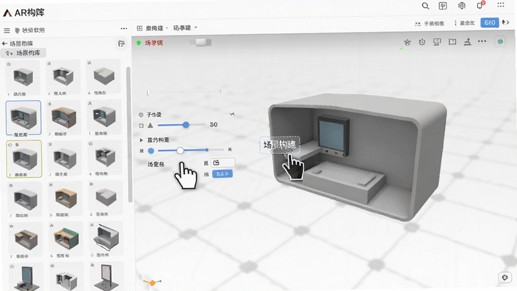
Task: Open search with the magnifier icon
Action: [x=425, y=6]
